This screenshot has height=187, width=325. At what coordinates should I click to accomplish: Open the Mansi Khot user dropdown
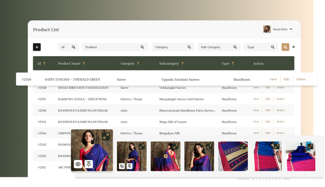[x=291, y=29]
